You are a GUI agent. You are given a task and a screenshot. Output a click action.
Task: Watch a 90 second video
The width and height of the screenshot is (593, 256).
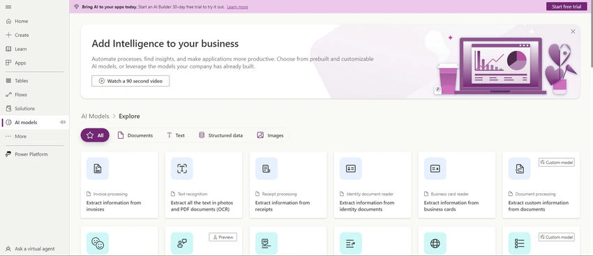(x=130, y=81)
